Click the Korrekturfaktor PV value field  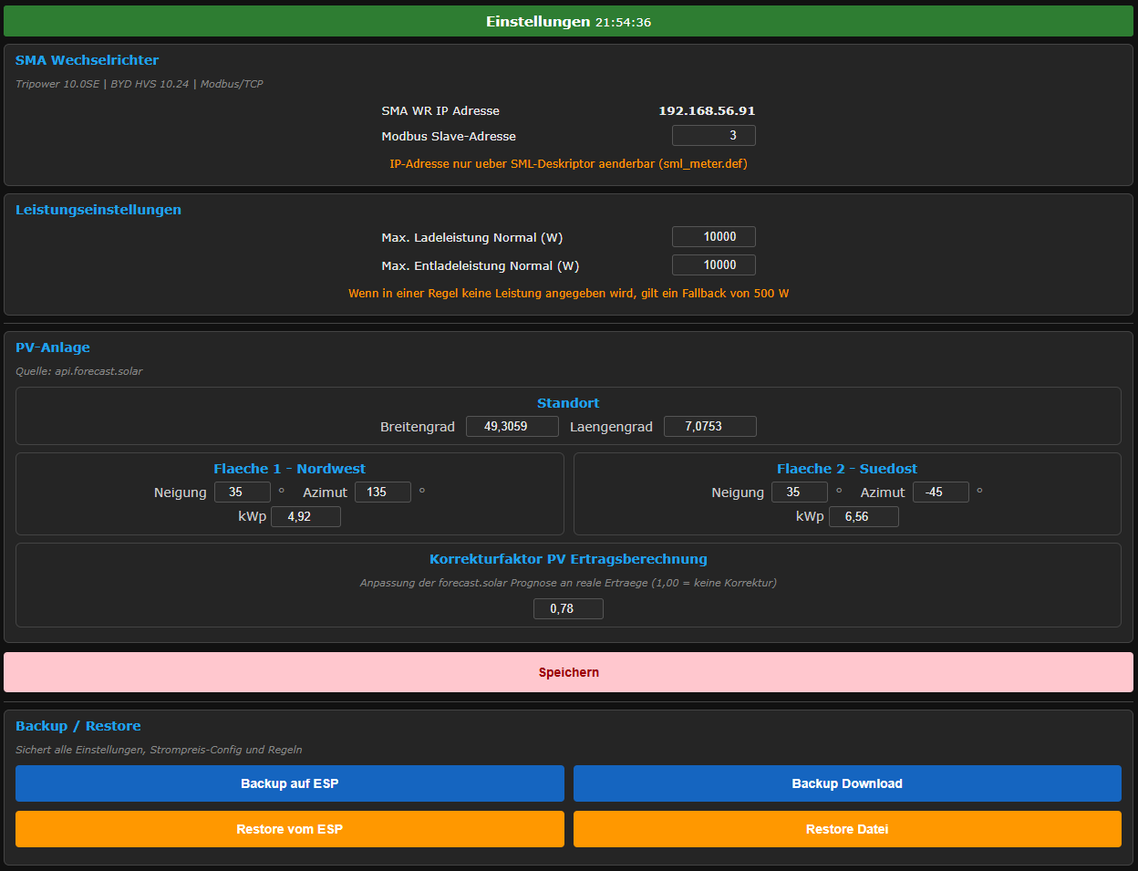[x=568, y=609]
